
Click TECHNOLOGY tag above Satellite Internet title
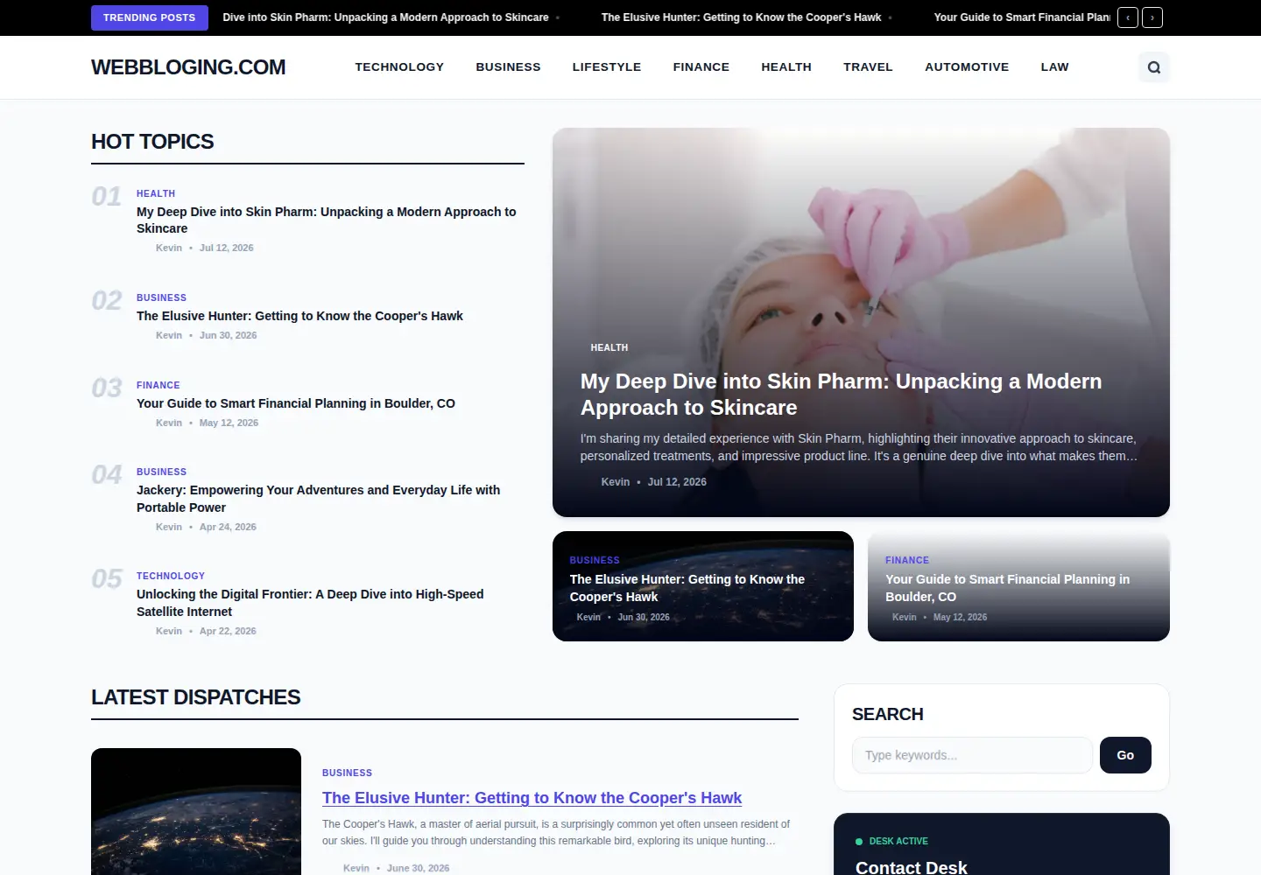tap(171, 576)
